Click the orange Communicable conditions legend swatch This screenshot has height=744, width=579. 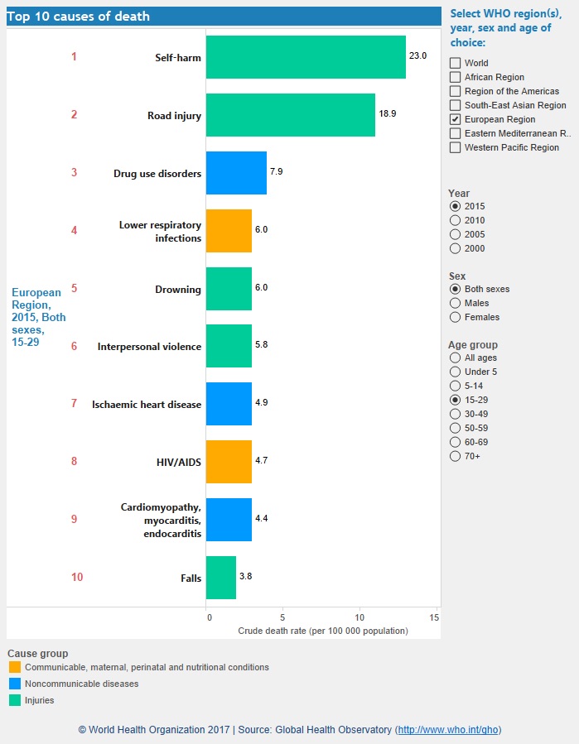[x=15, y=667]
